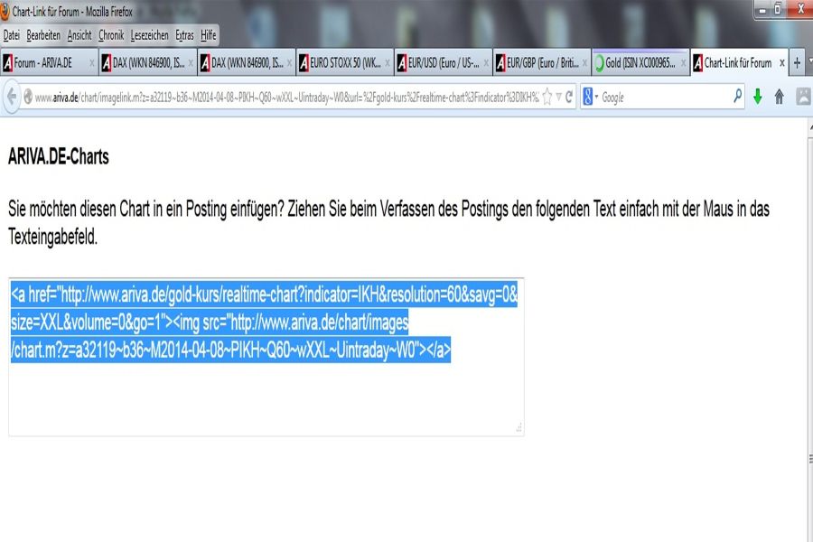Click the site identity globe icon
Screen dimensions: 813x542
click(x=28, y=97)
